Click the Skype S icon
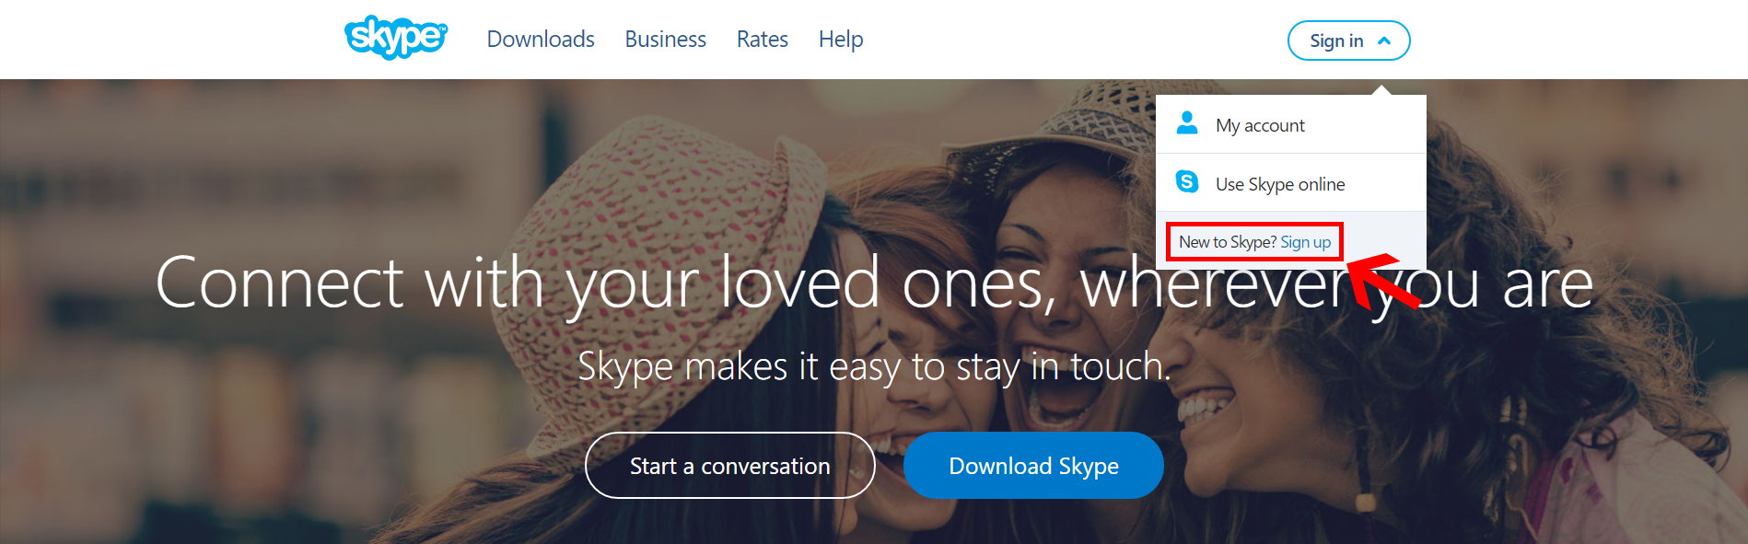 [1187, 181]
